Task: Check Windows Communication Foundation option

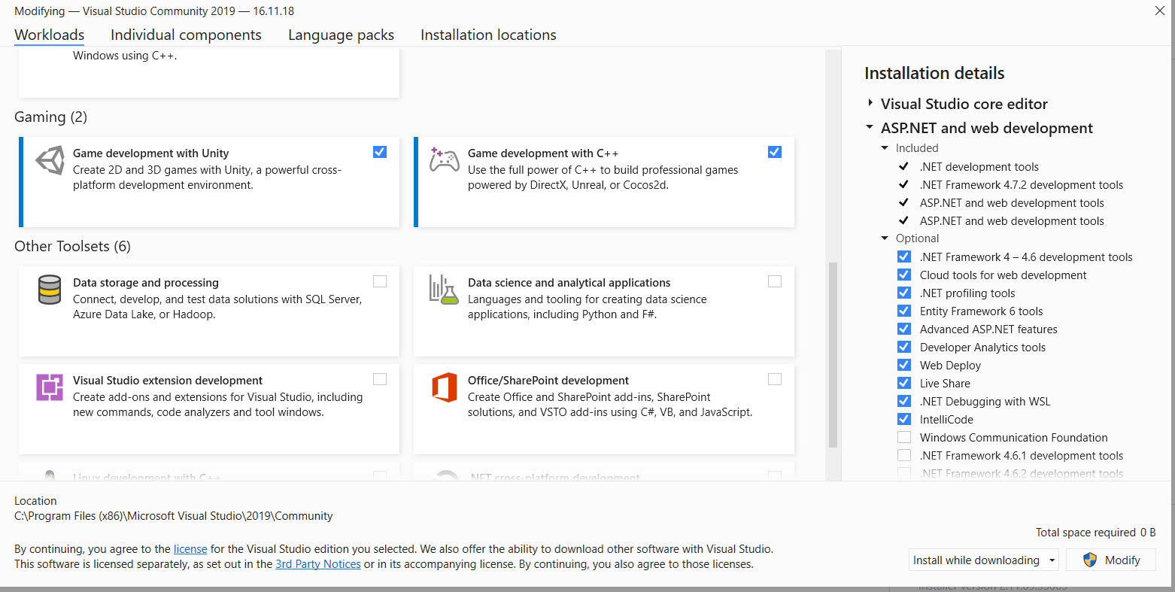Action: click(x=904, y=437)
